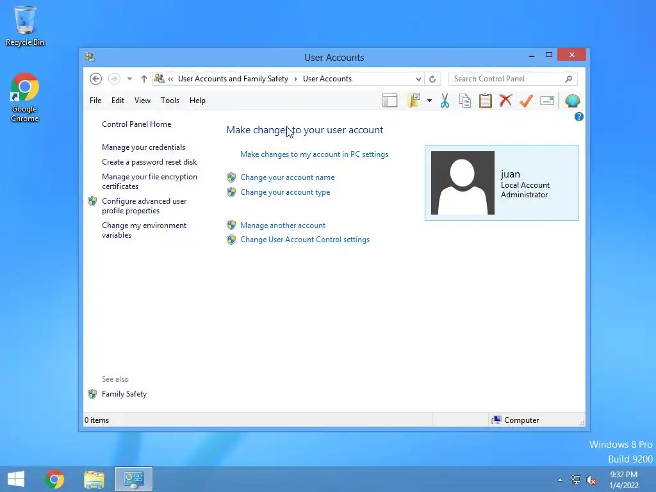Click the 0 items status text

[x=97, y=420]
